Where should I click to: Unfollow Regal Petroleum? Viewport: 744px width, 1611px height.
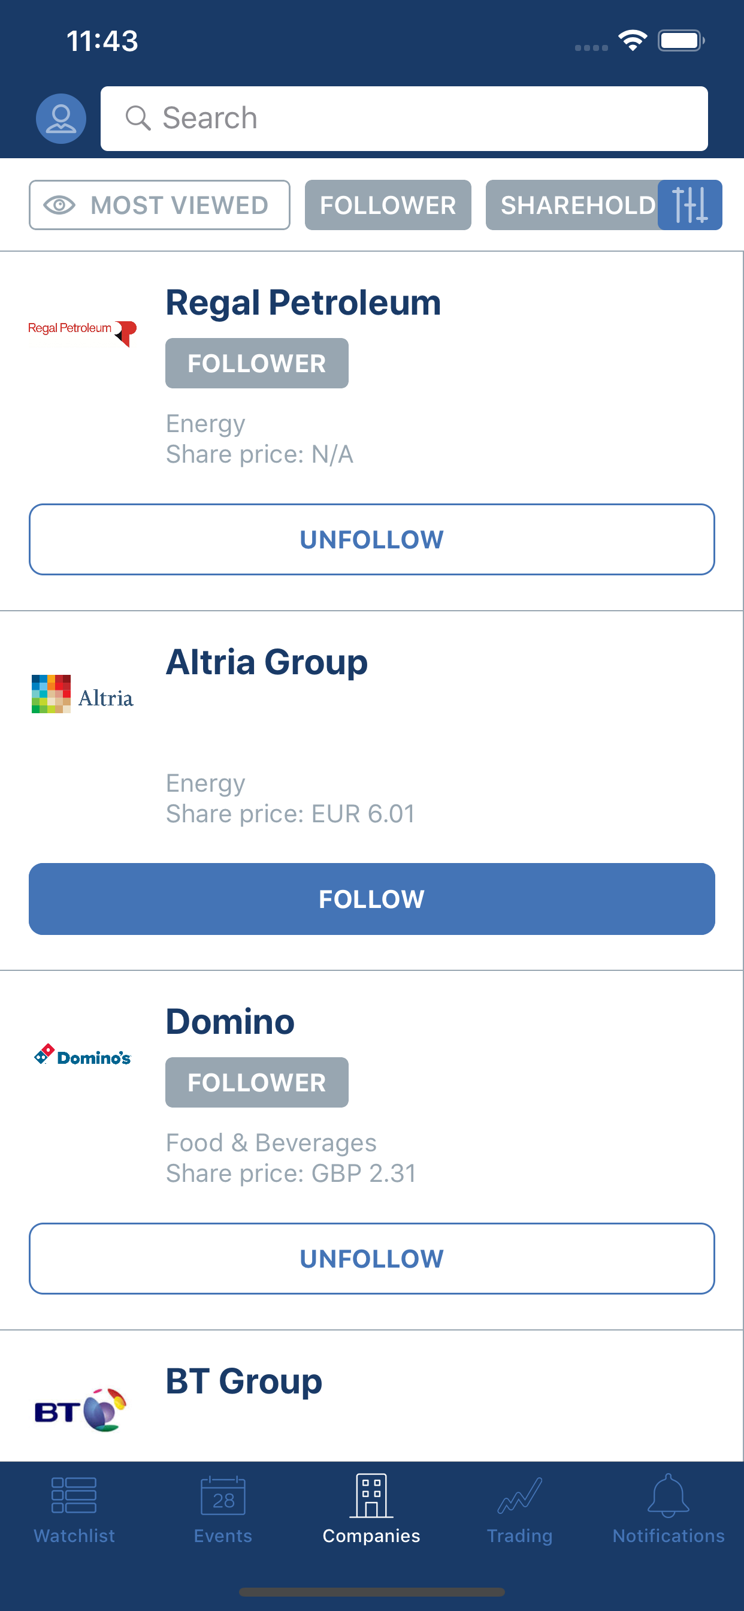click(x=372, y=539)
